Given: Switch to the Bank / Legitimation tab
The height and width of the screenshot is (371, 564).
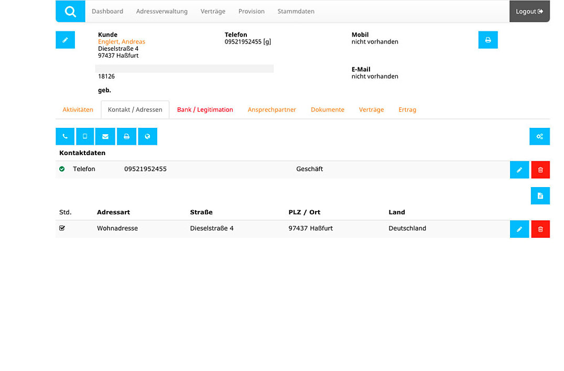Looking at the screenshot, I should pos(205,110).
